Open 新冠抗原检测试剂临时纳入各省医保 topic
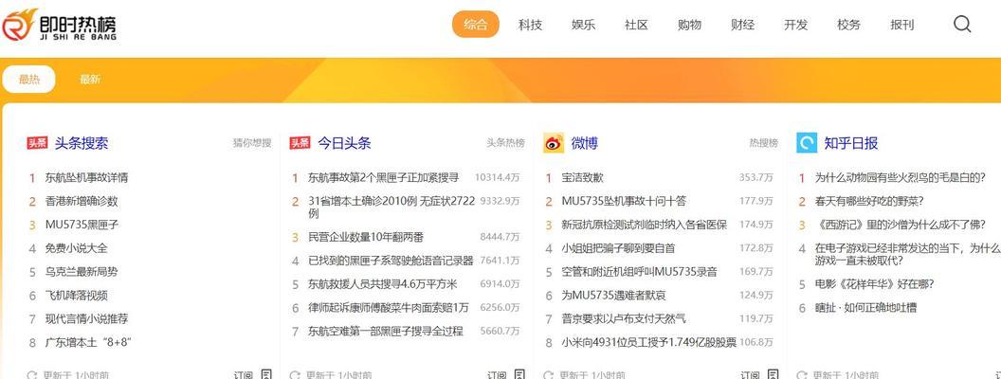 coord(645,225)
